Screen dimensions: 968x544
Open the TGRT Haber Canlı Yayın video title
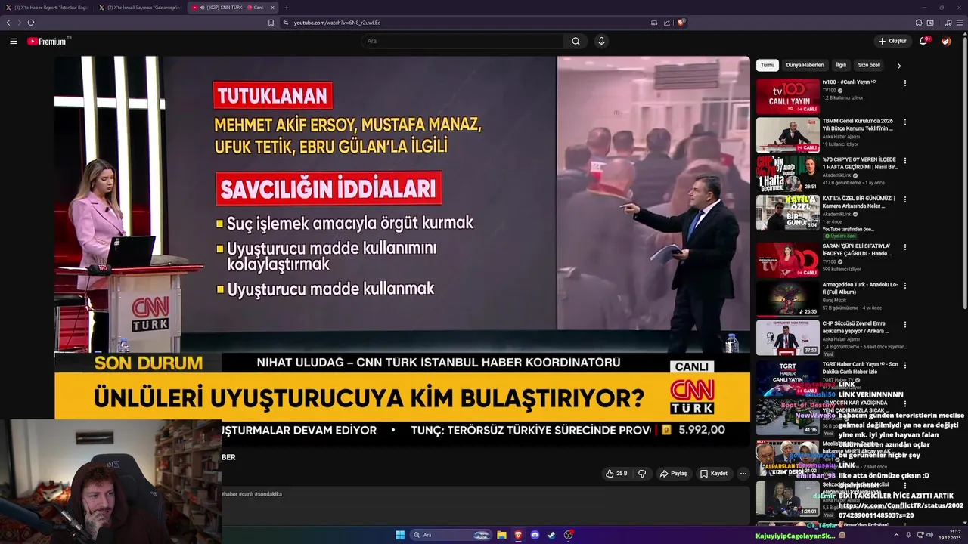(861, 368)
